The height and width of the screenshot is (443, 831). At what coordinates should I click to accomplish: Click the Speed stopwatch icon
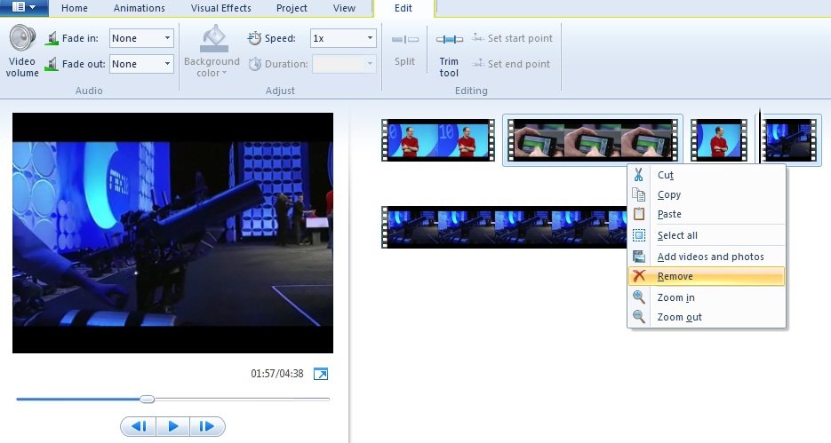[x=255, y=38]
